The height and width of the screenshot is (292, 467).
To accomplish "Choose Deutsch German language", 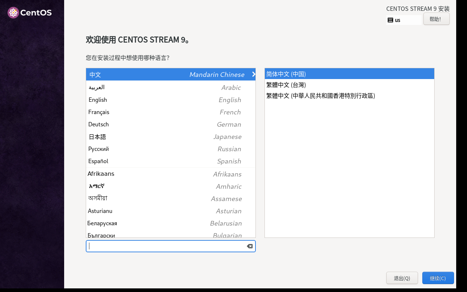I will pos(171,124).
